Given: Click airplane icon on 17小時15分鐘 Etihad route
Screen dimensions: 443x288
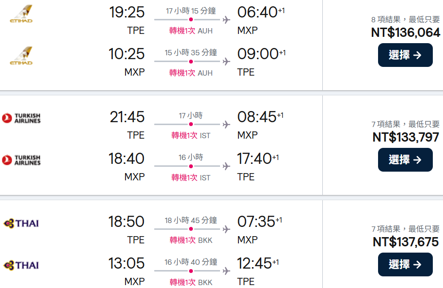Looking at the screenshot, I should pos(226,20).
